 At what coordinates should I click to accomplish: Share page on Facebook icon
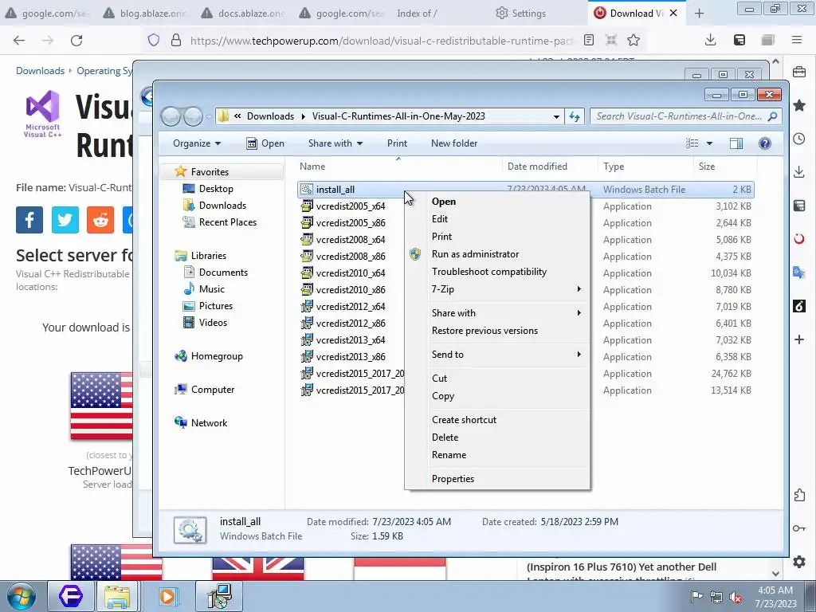[x=29, y=220]
